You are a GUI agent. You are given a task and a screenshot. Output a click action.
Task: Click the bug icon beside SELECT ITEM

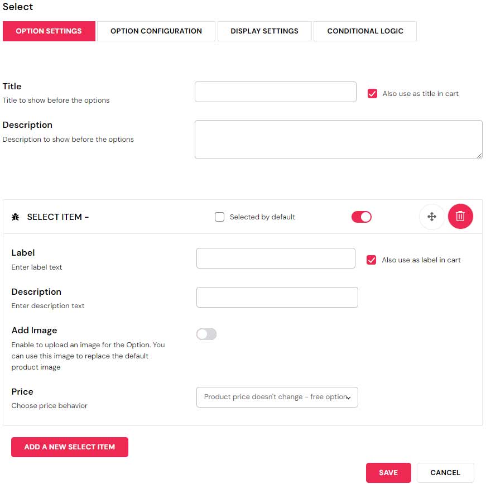click(x=15, y=217)
